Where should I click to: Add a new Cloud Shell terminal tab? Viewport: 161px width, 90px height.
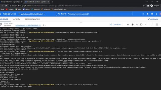coord(43,25)
